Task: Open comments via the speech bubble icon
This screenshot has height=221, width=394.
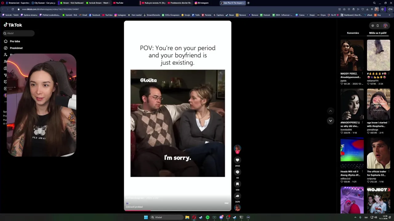Action: click(x=237, y=172)
